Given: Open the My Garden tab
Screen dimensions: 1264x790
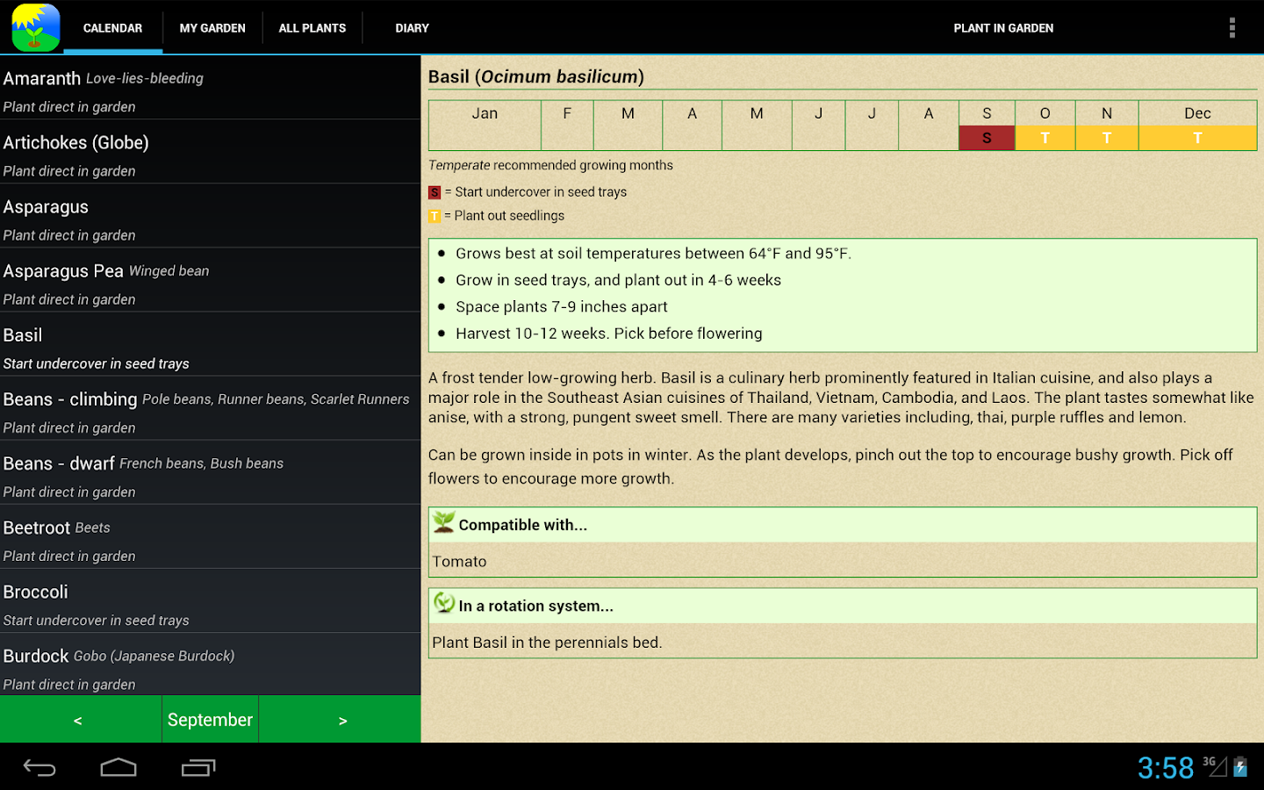Looking at the screenshot, I should (212, 28).
